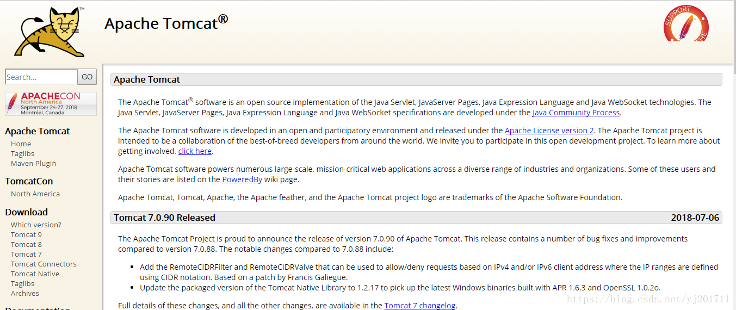Click the 2018-07-06 release date
This screenshot has width=736, height=310.
click(695, 218)
